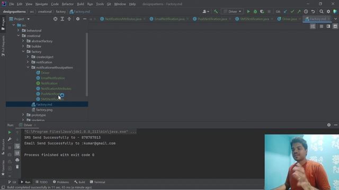This screenshot has width=339, height=190.
Task: Collapse the factory package
Action: pyautogui.click(x=23, y=52)
